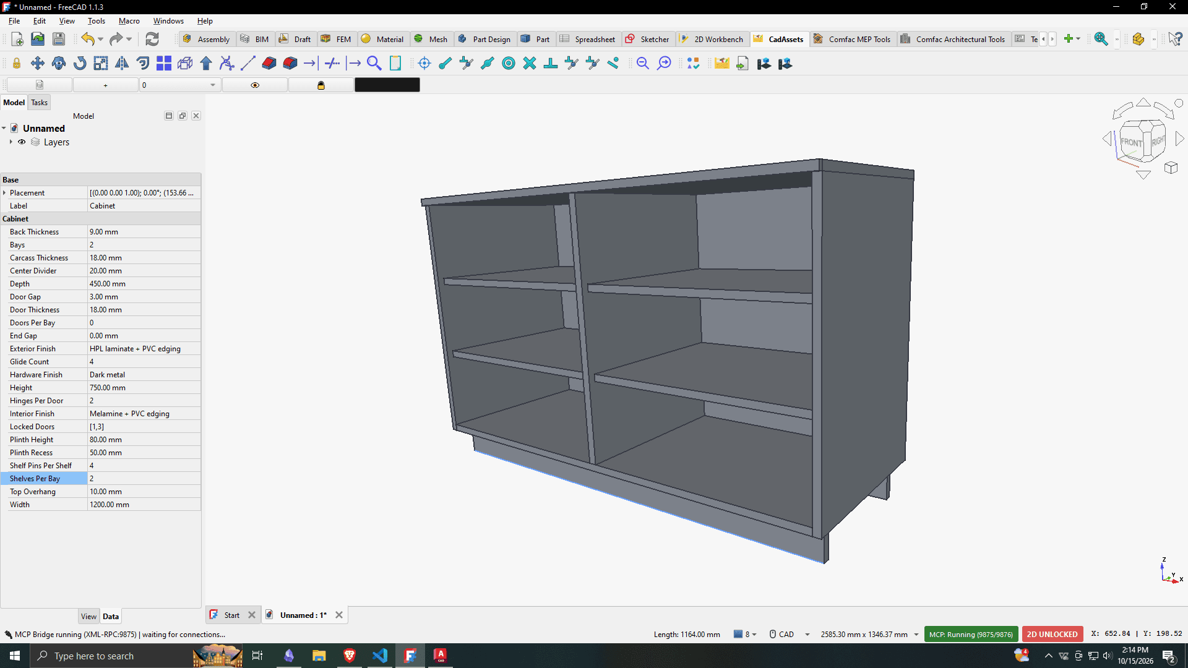The image size is (1188, 668).
Task: Open the Macro menu
Action: (x=129, y=20)
